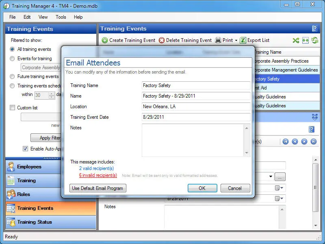Go to the first record arrow
The height and width of the screenshot is (244, 325).
click(x=286, y=142)
